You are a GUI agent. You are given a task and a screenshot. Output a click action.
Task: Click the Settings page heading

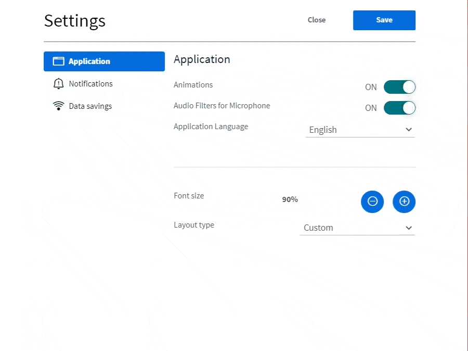click(75, 21)
